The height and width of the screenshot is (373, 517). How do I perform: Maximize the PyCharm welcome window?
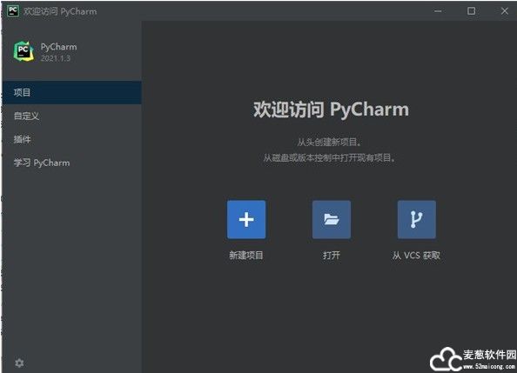point(471,11)
